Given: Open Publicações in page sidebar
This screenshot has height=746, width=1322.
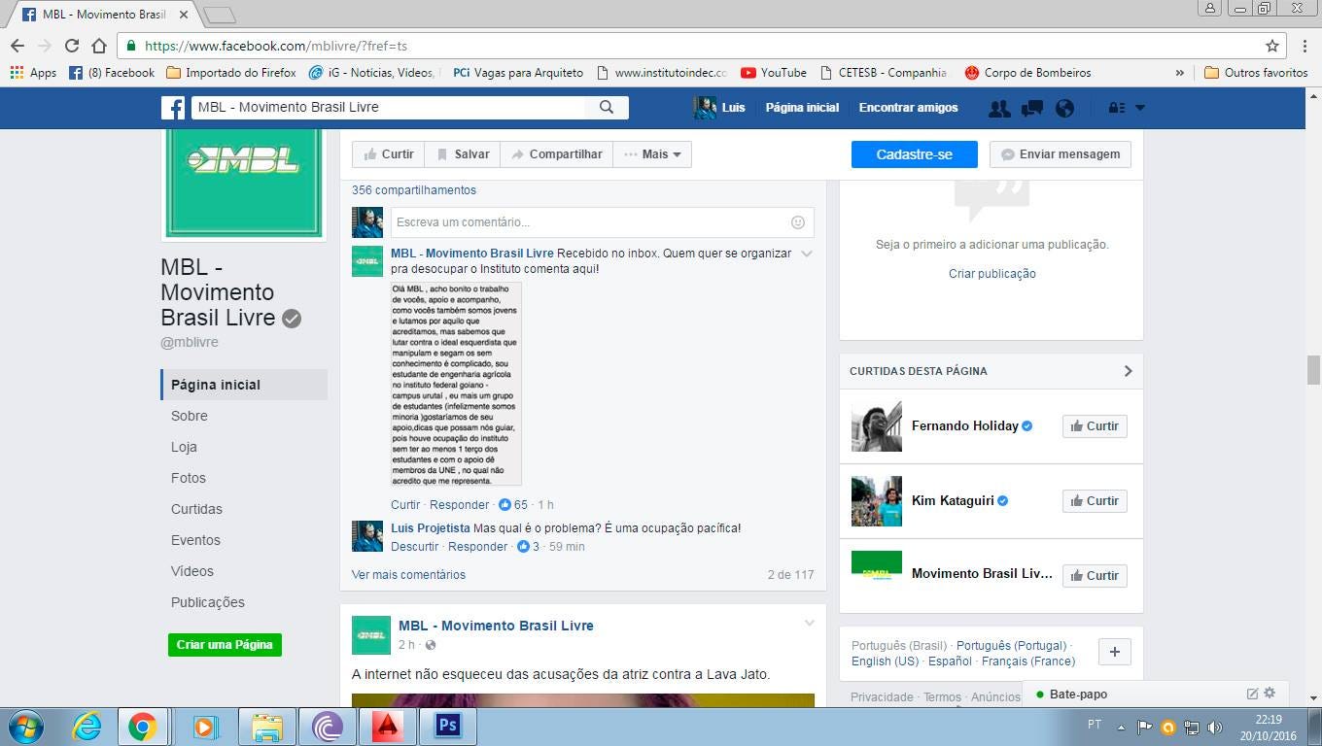Looking at the screenshot, I should click(208, 602).
